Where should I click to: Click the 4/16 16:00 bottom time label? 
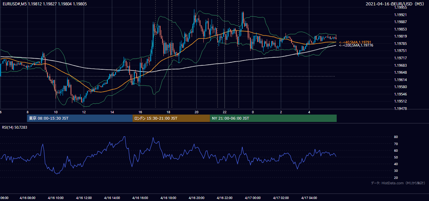pyautogui.click(x=140, y=198)
